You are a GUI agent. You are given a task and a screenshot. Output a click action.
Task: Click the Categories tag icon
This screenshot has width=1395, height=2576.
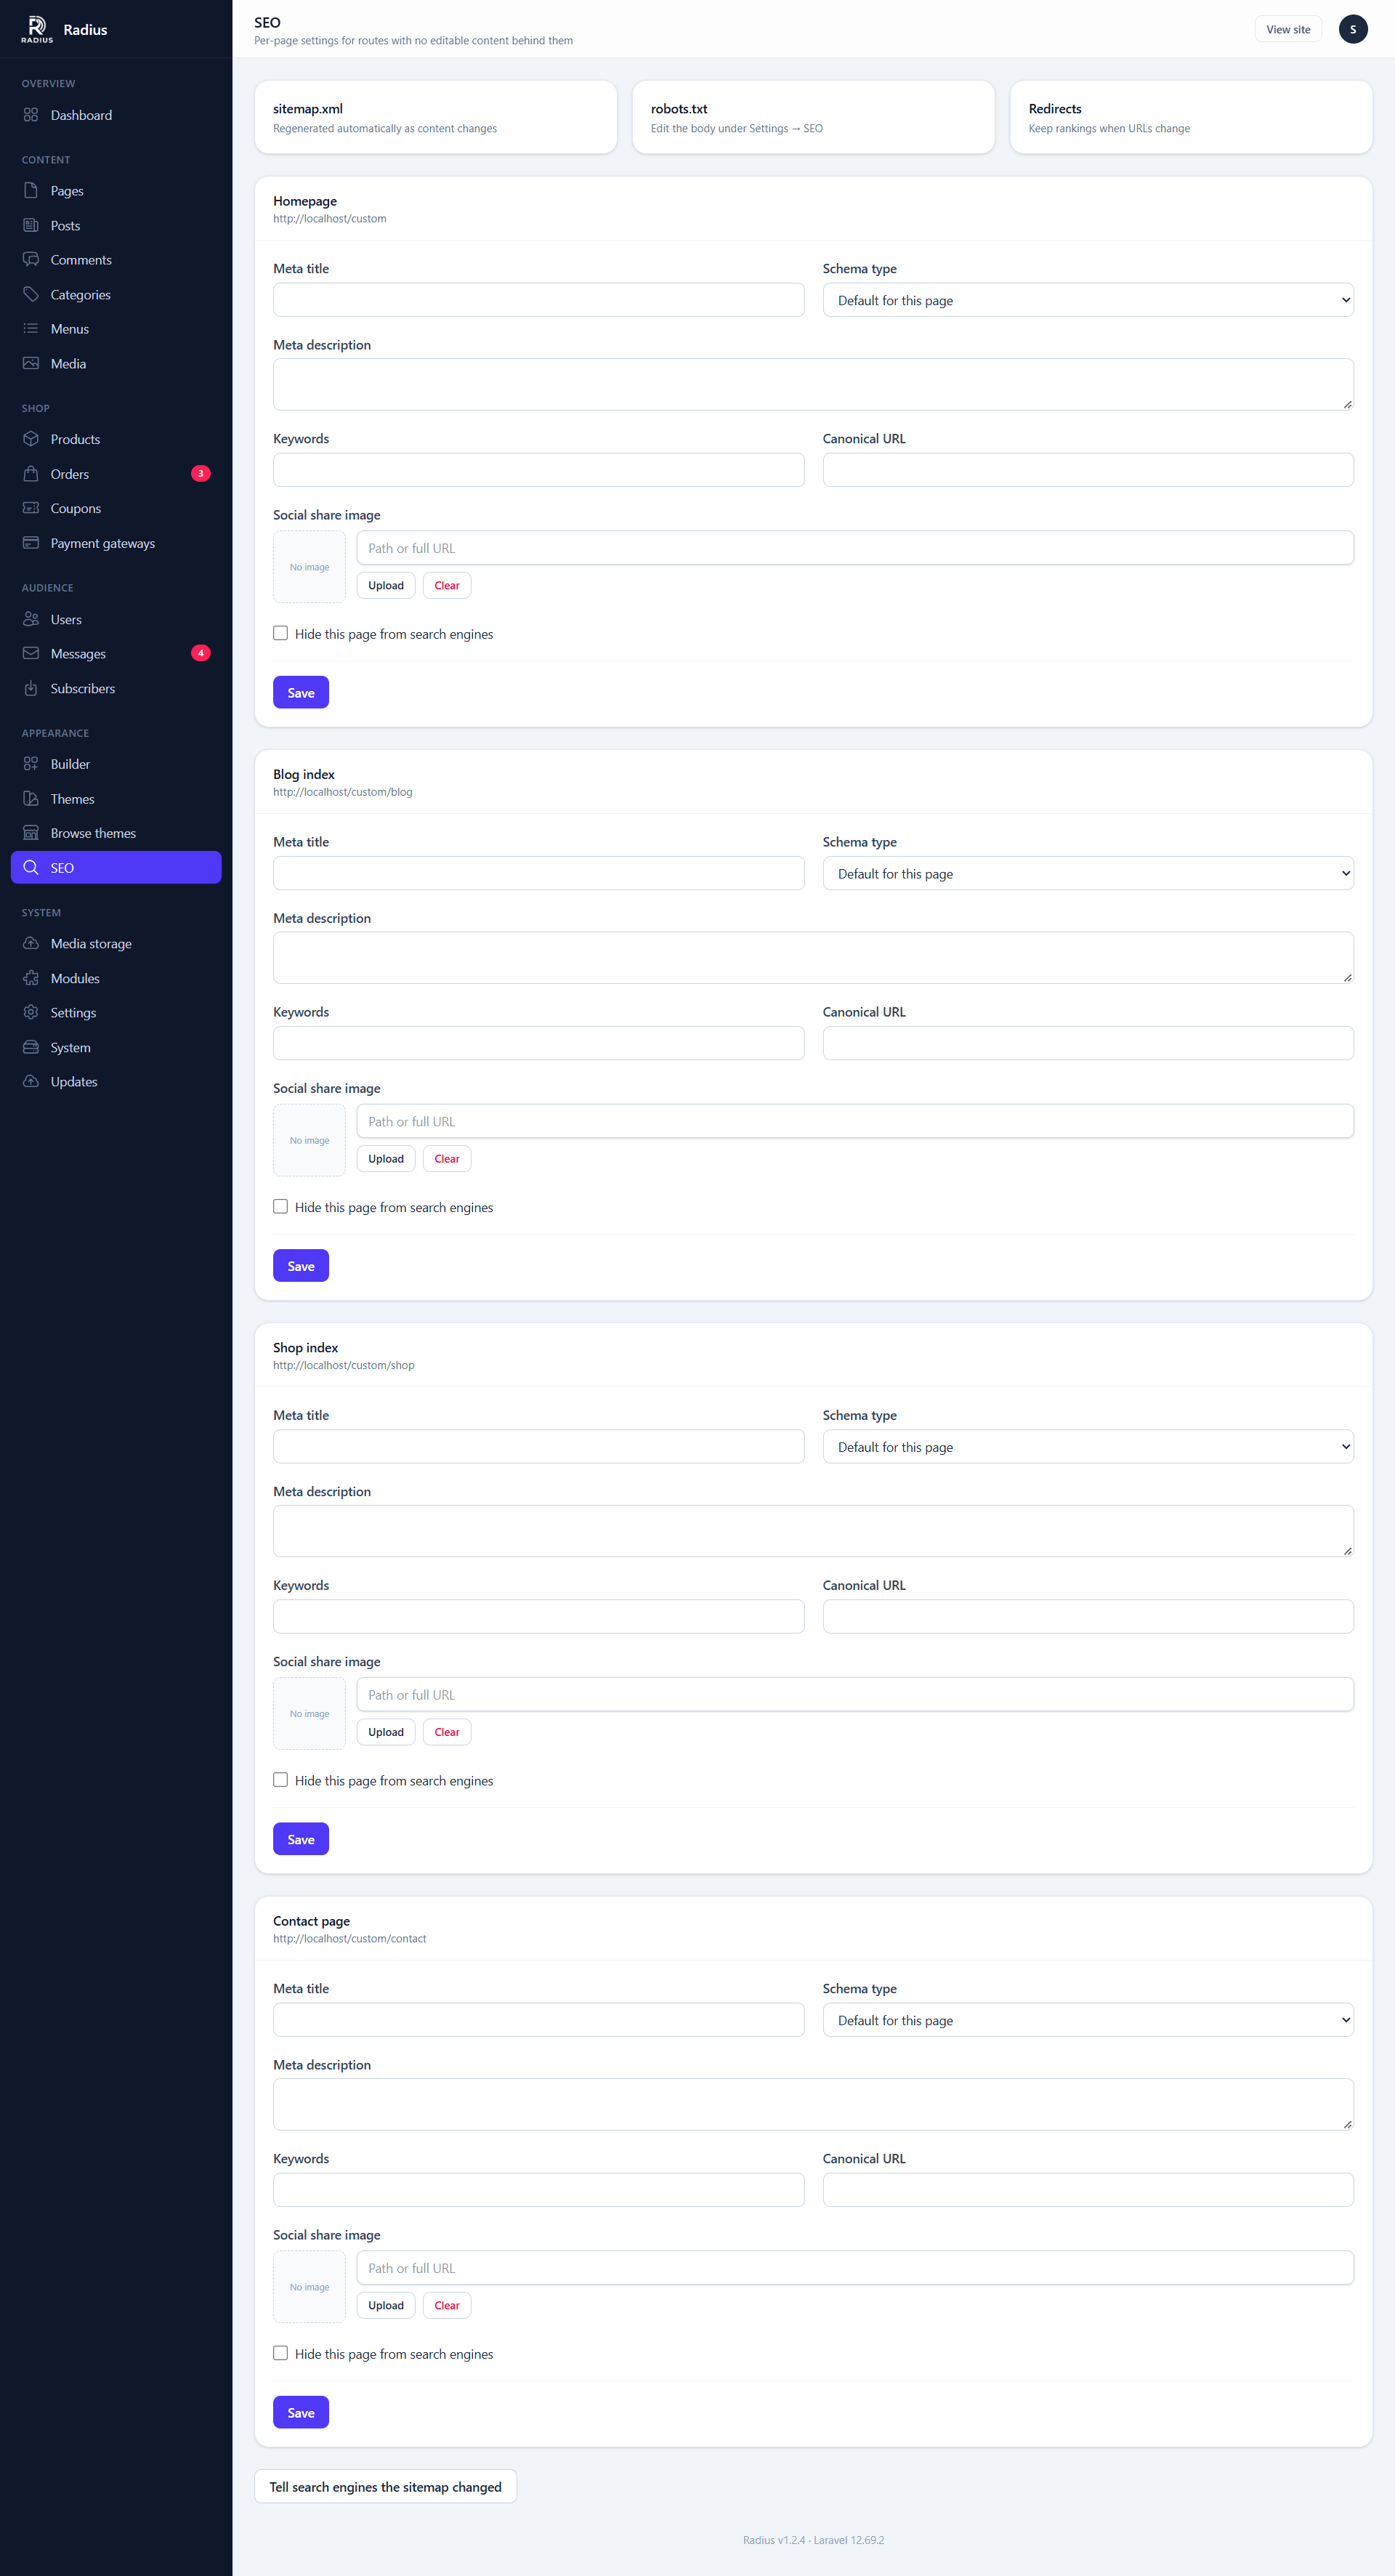point(31,294)
